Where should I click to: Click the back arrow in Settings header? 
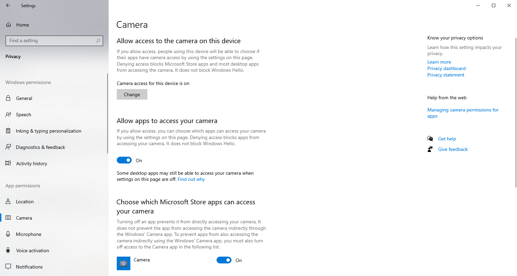click(x=8, y=5)
